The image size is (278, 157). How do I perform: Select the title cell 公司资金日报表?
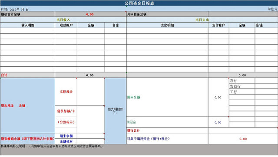coord(139,3)
